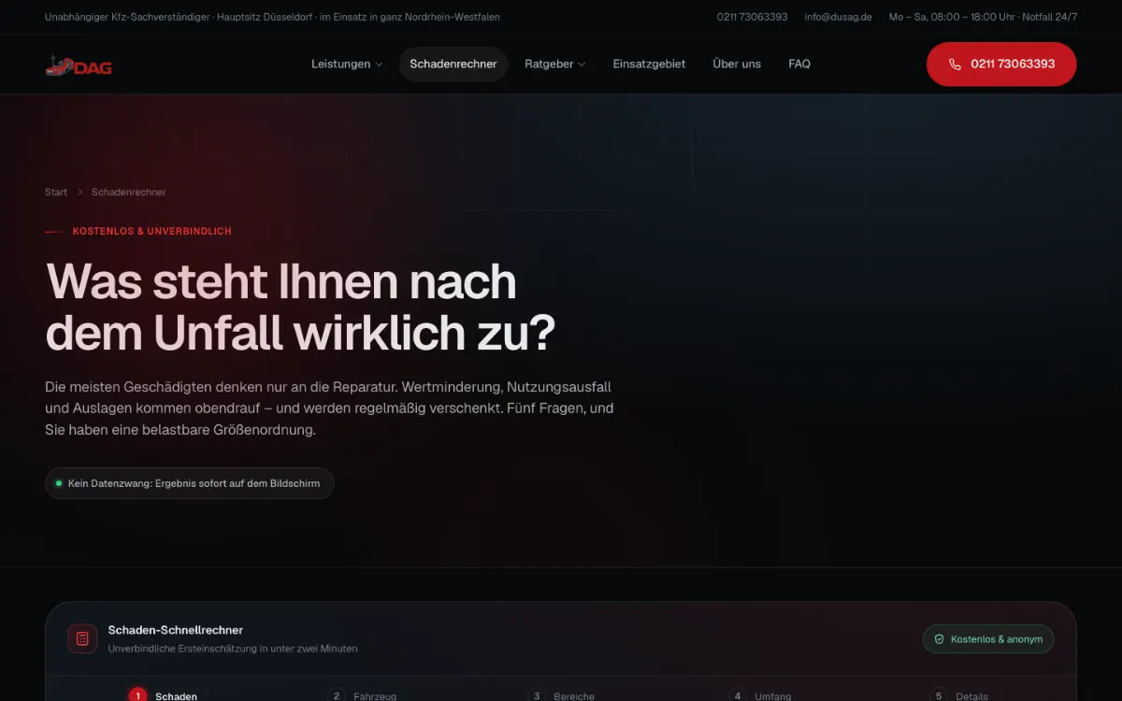Click the paragraph starting 'Die meisten Geschädigten'
The image size is (1122, 701).
click(x=329, y=408)
